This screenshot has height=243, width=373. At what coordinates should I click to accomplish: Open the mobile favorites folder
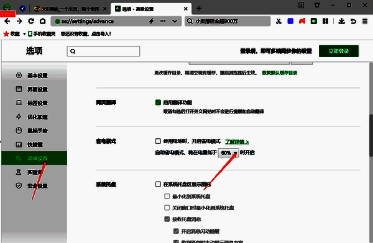[x=42, y=33]
